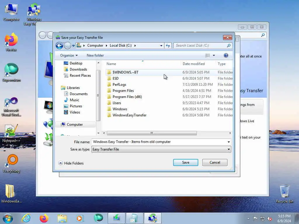Screen dimensions: 299x224
Task: Open Windows Media Player from taskbar
Action: point(80,218)
